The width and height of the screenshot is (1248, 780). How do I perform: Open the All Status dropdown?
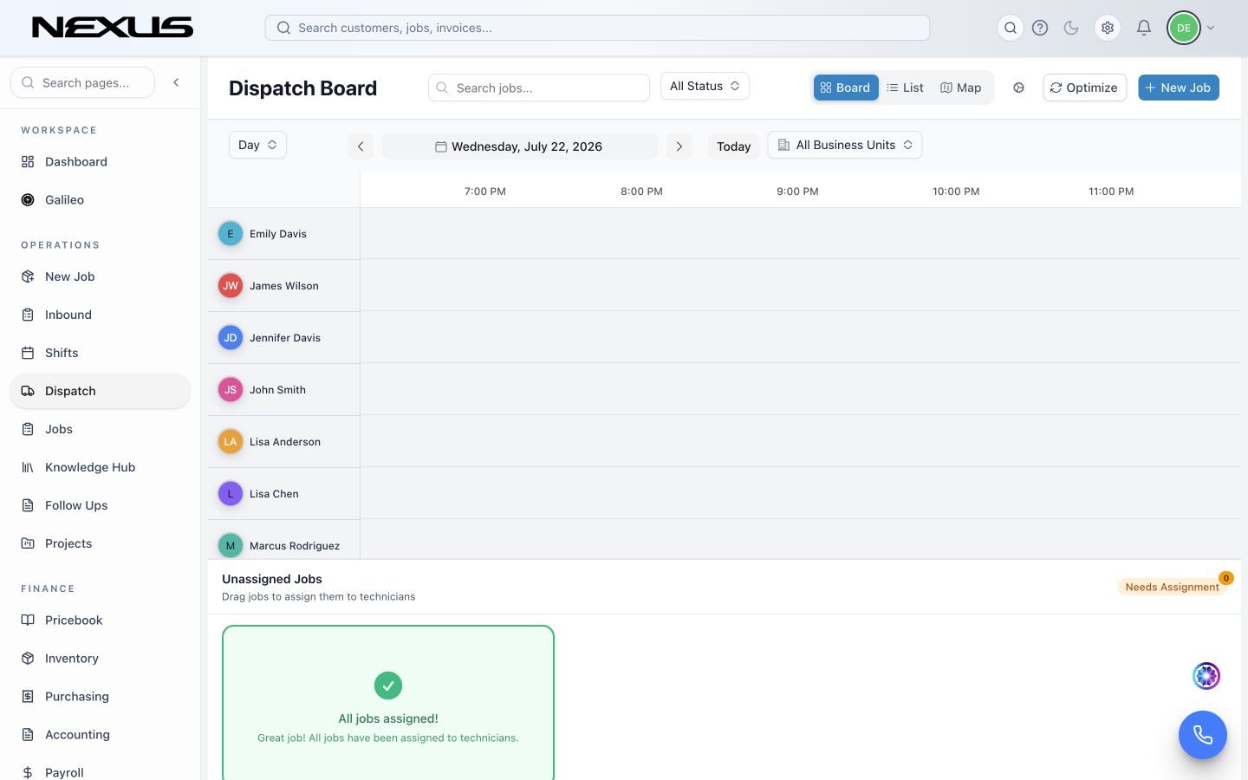tap(705, 86)
